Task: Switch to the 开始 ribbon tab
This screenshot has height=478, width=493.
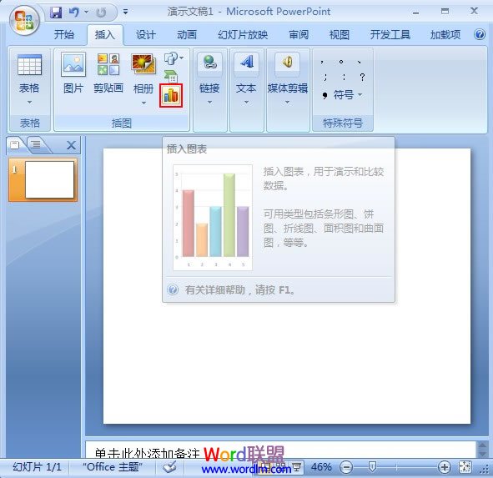Action: pyautogui.click(x=64, y=34)
